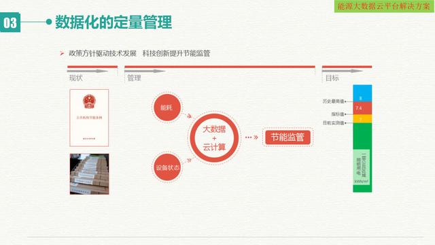Image resolution: width=435 pixels, height=245 pixels.
Task: Click the 现状 section label
Action: point(75,78)
